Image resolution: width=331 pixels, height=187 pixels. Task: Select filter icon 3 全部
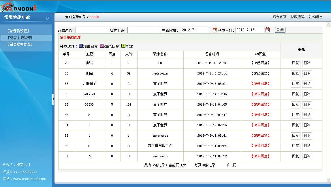123,46
